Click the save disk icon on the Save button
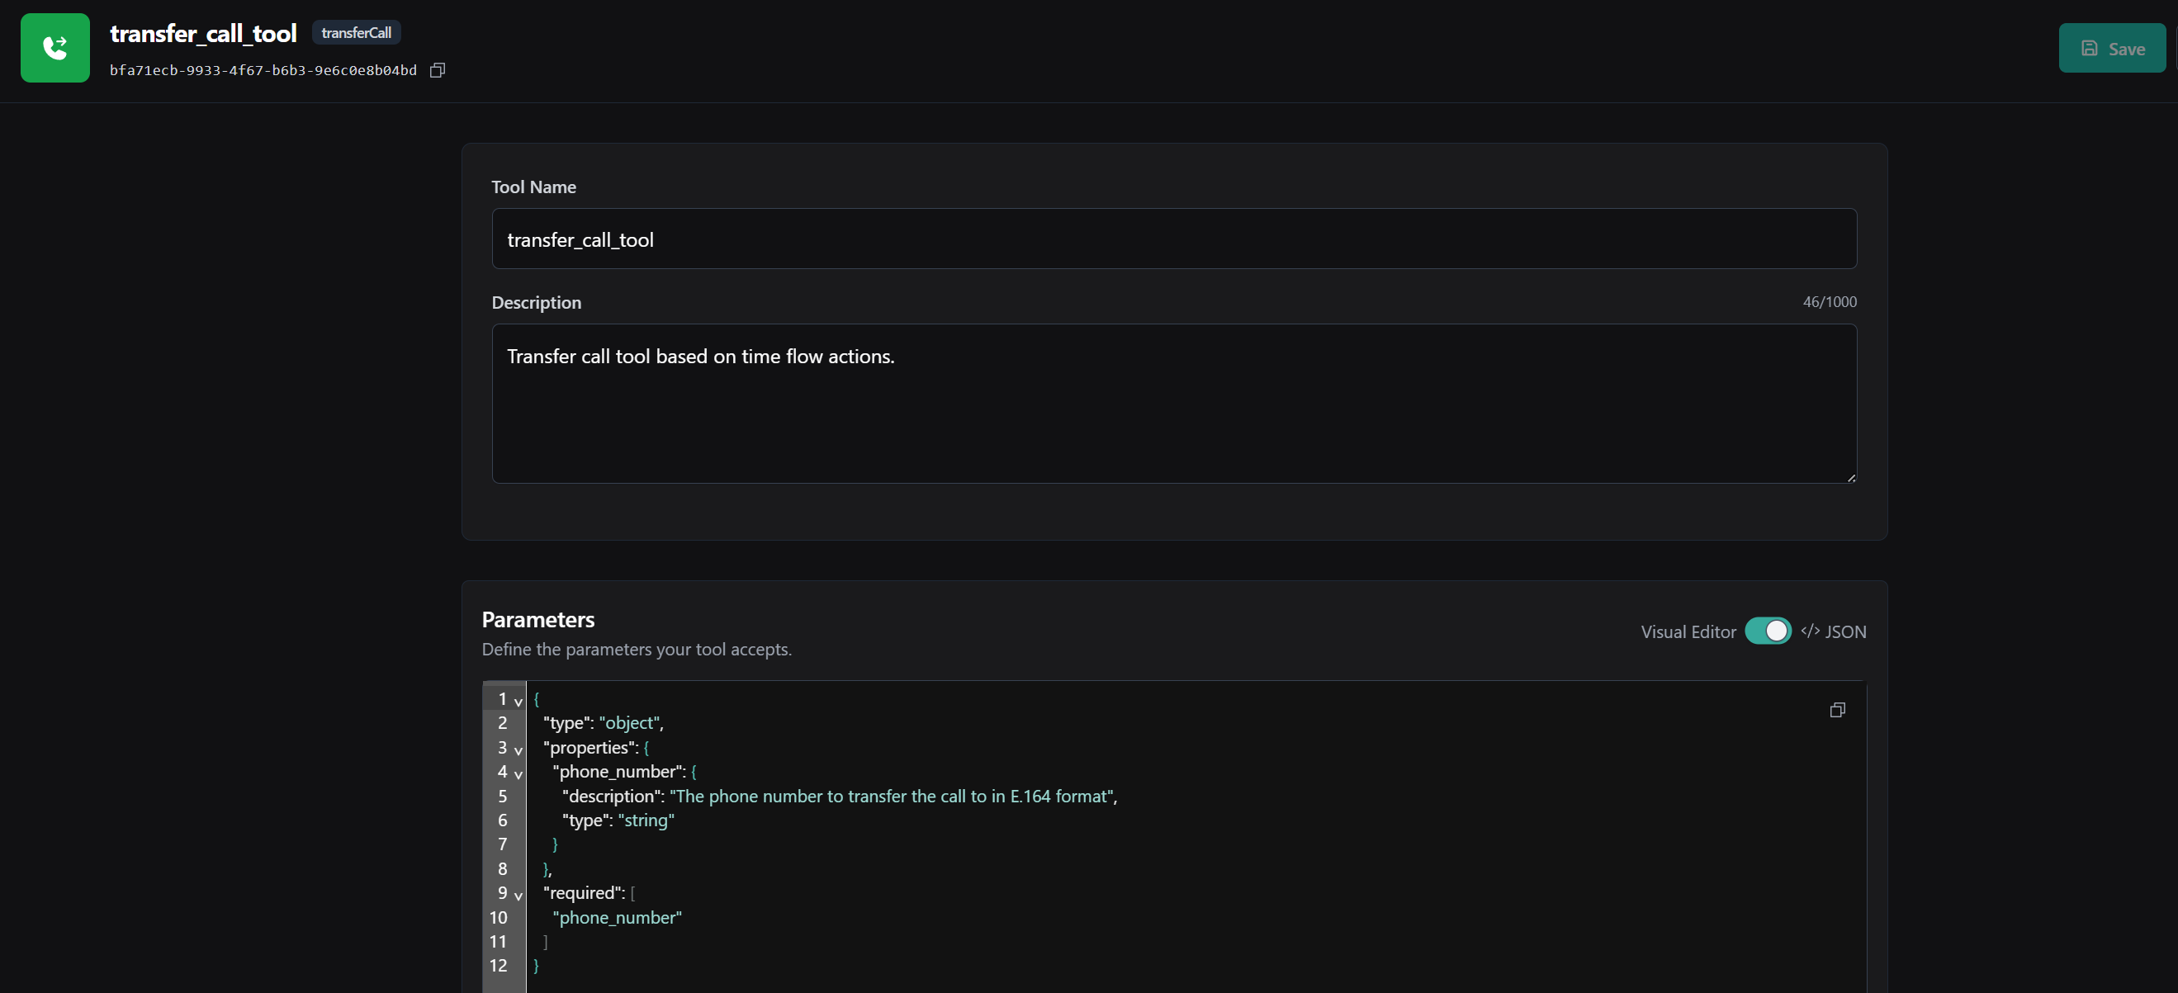Screen dimensions: 2178x993 2088,48
